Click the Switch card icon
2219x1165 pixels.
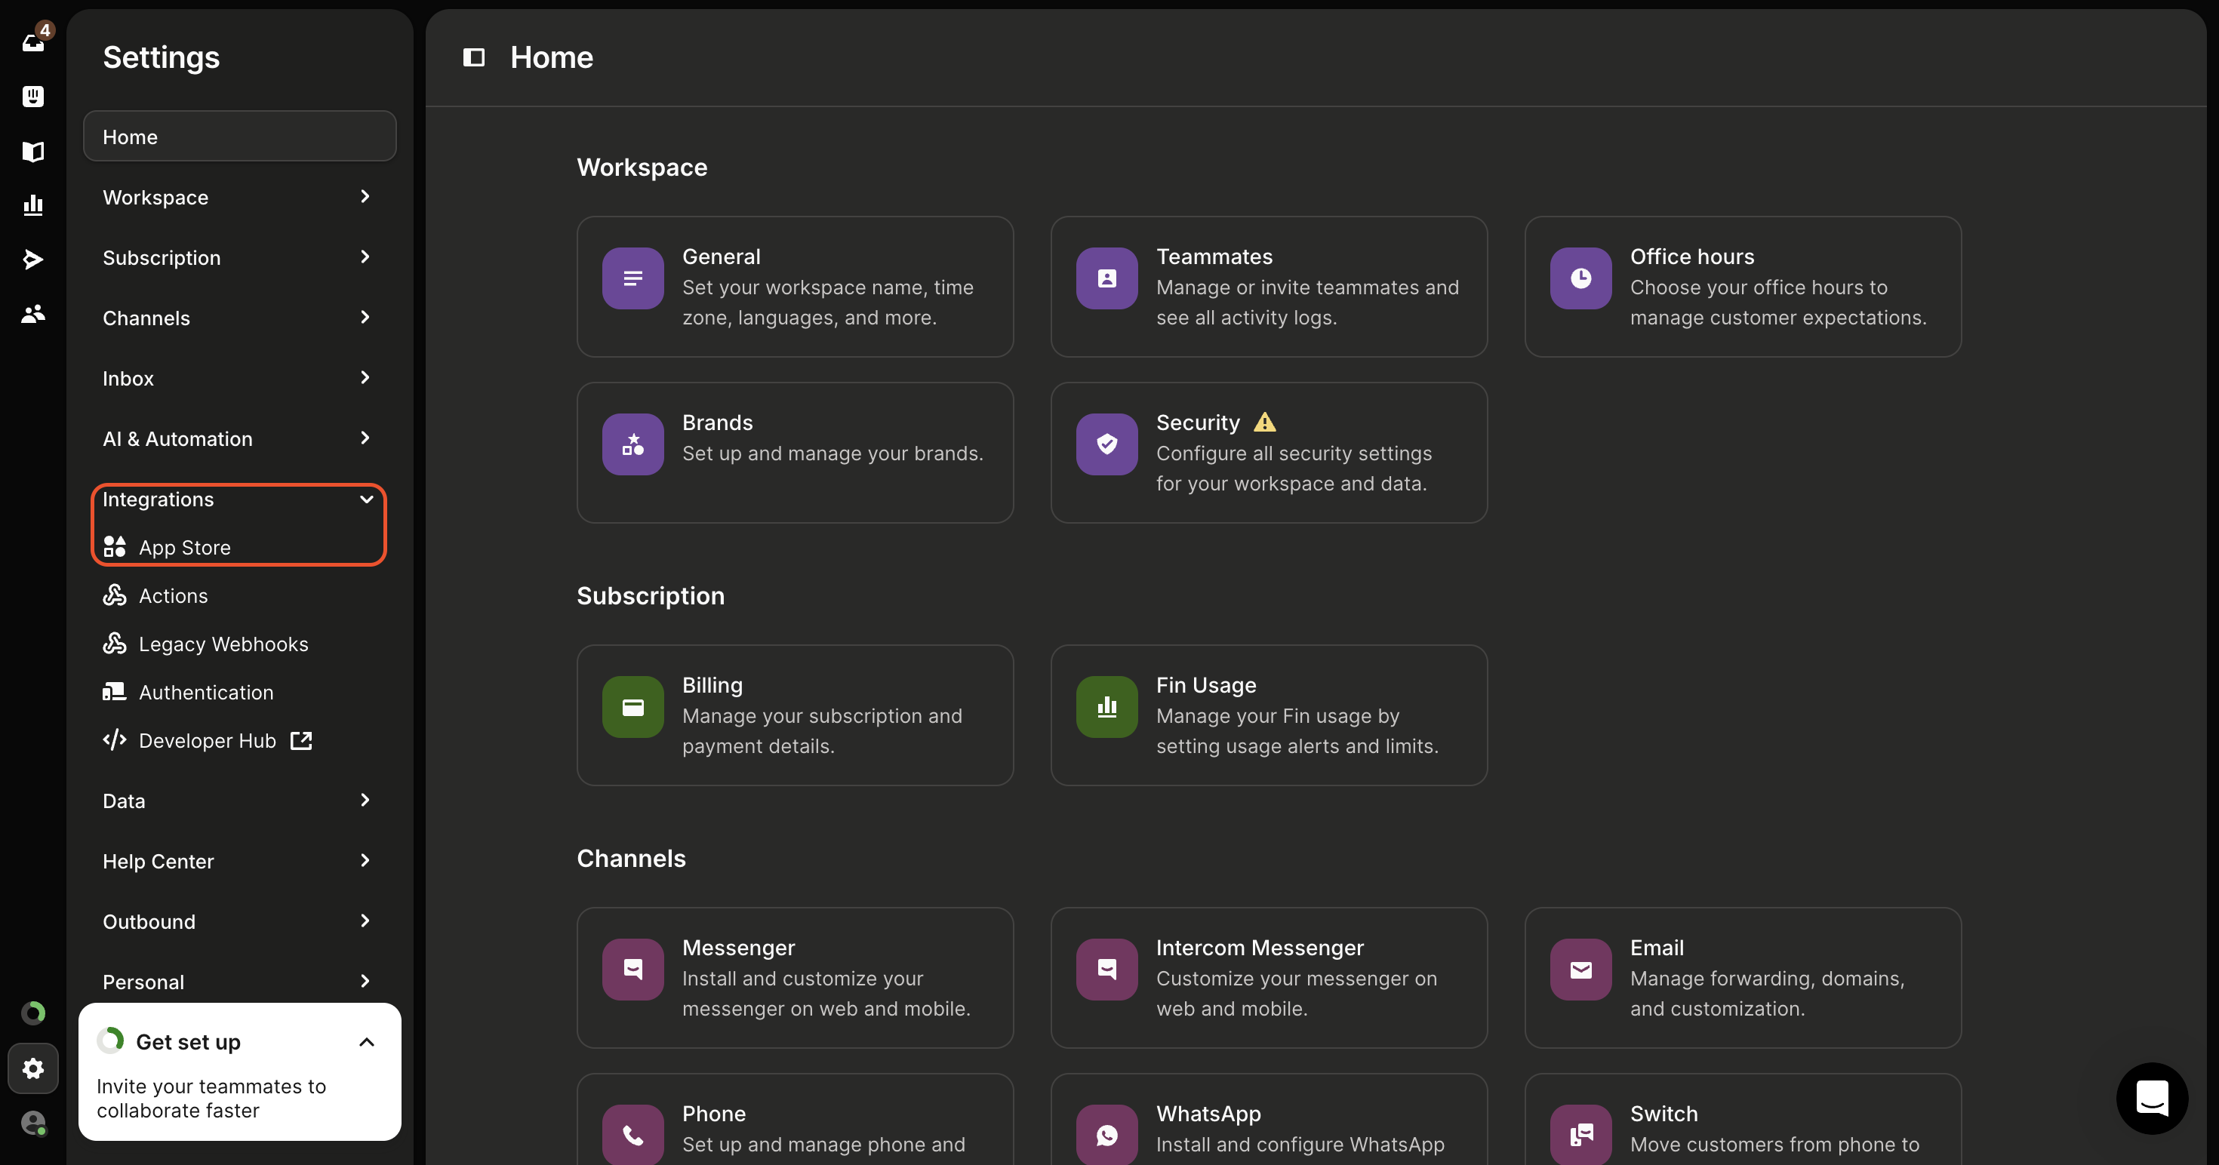point(1580,1135)
